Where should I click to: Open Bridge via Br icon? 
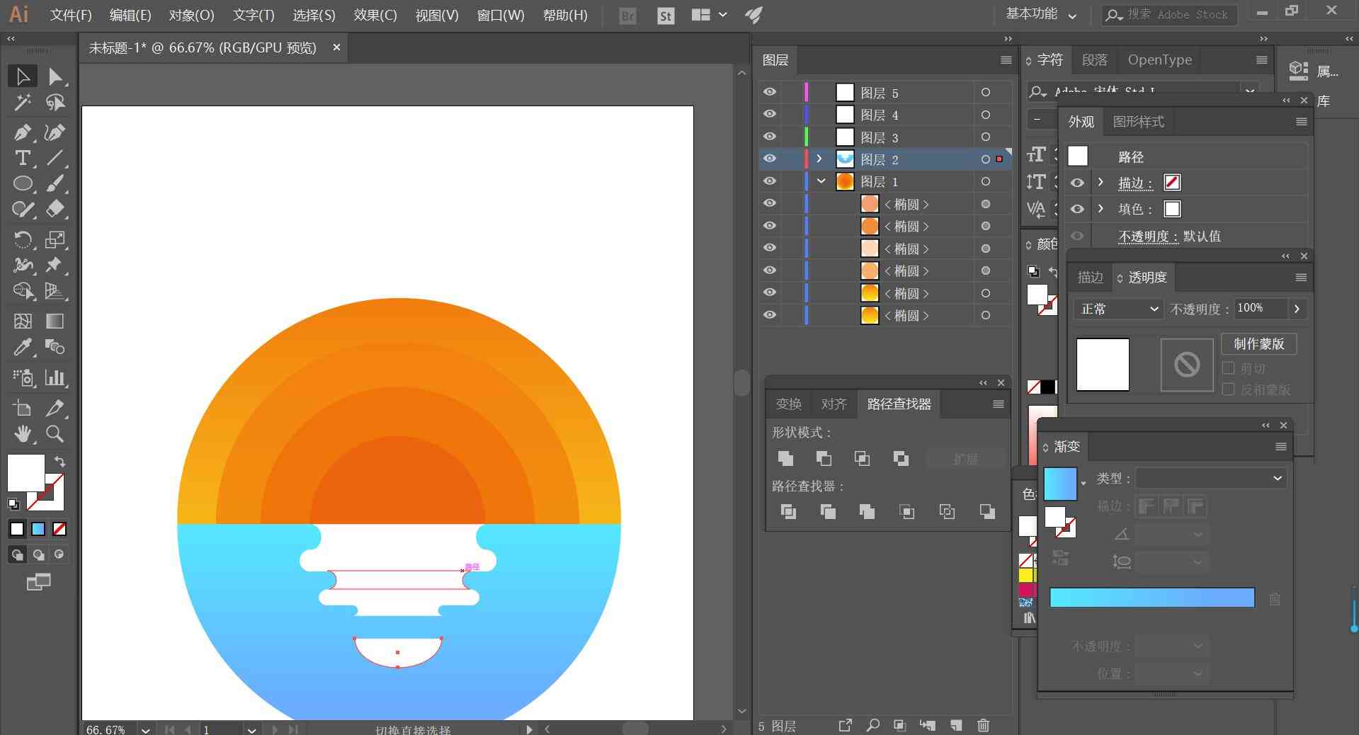627,16
